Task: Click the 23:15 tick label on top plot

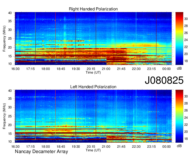Action: click(x=151, y=69)
